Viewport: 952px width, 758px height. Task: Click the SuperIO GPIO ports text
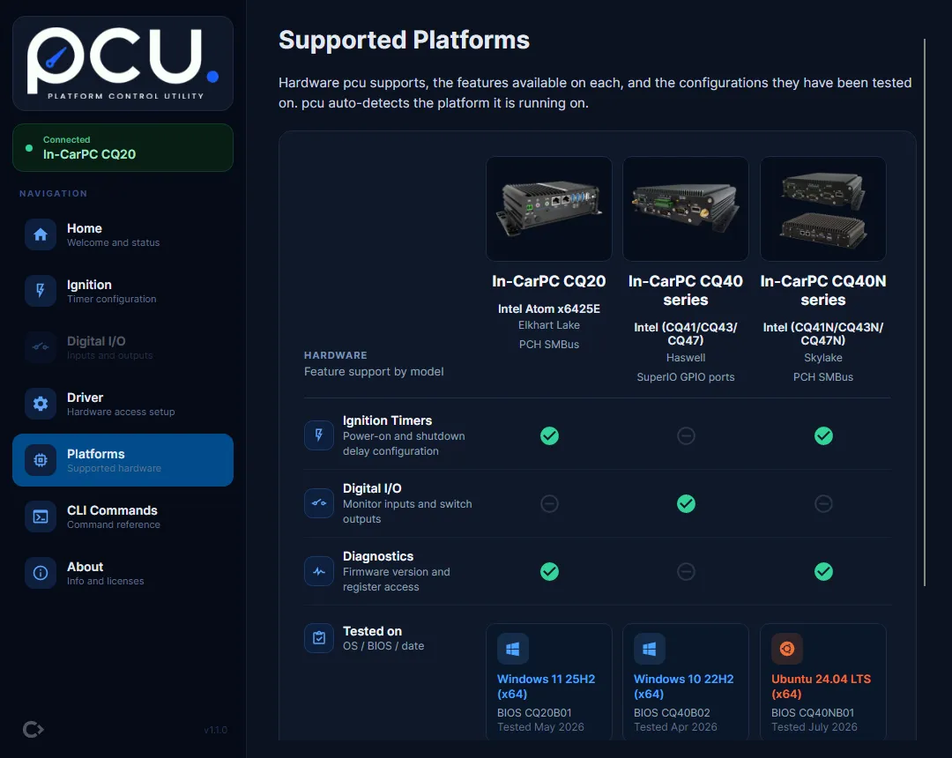(x=686, y=377)
